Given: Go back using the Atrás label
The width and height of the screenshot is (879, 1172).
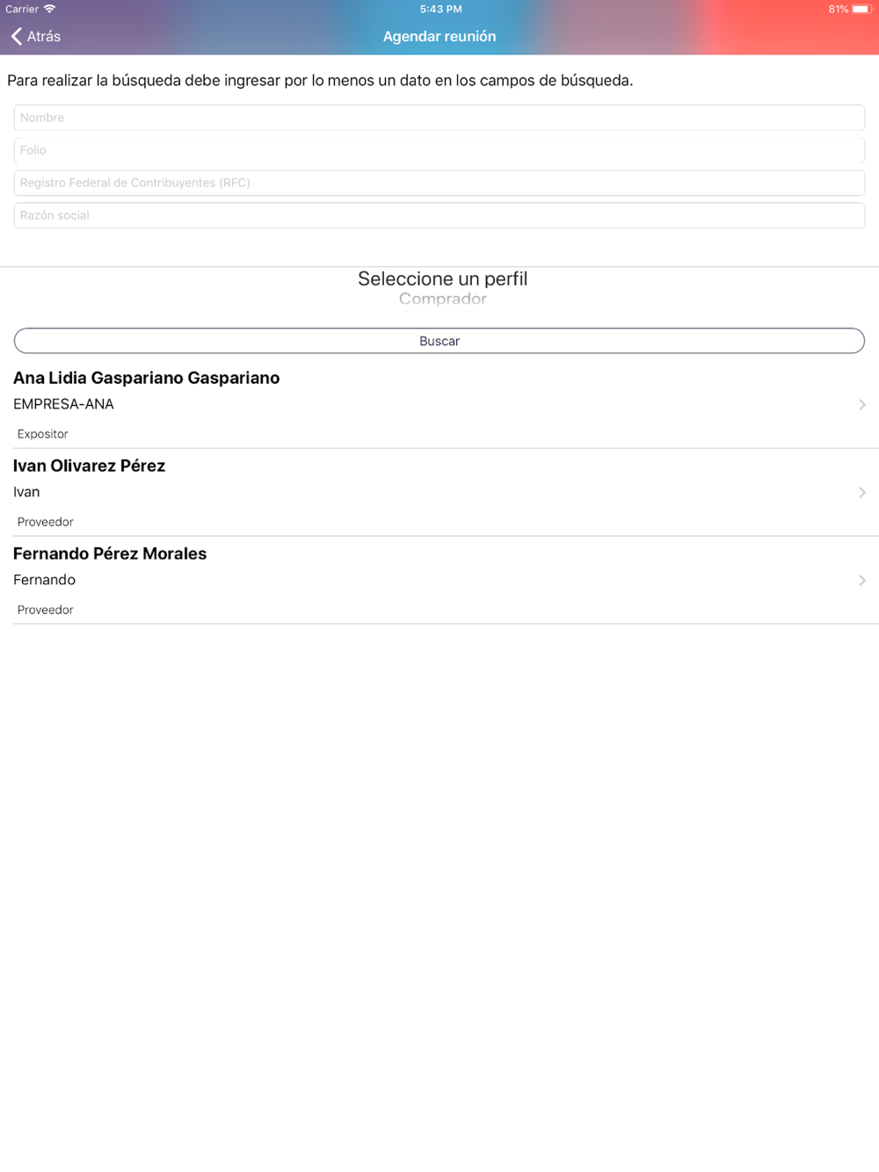Looking at the screenshot, I should click(44, 36).
